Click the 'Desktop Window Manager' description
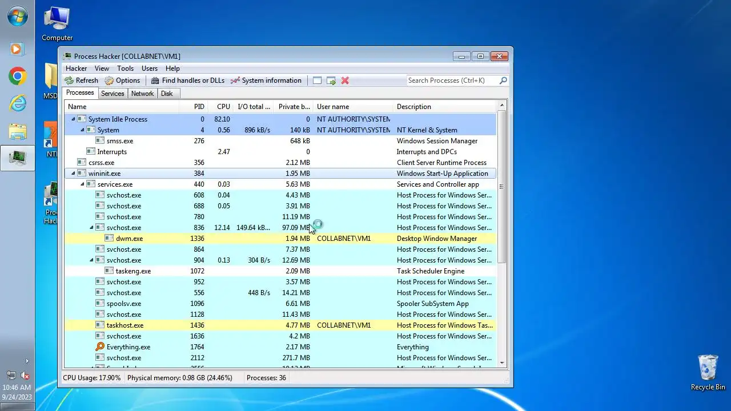Viewport: 731px width, 411px height. 437,239
